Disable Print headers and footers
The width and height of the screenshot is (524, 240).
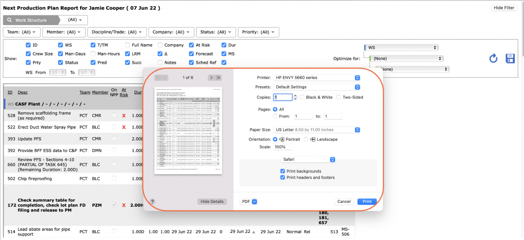click(x=283, y=177)
